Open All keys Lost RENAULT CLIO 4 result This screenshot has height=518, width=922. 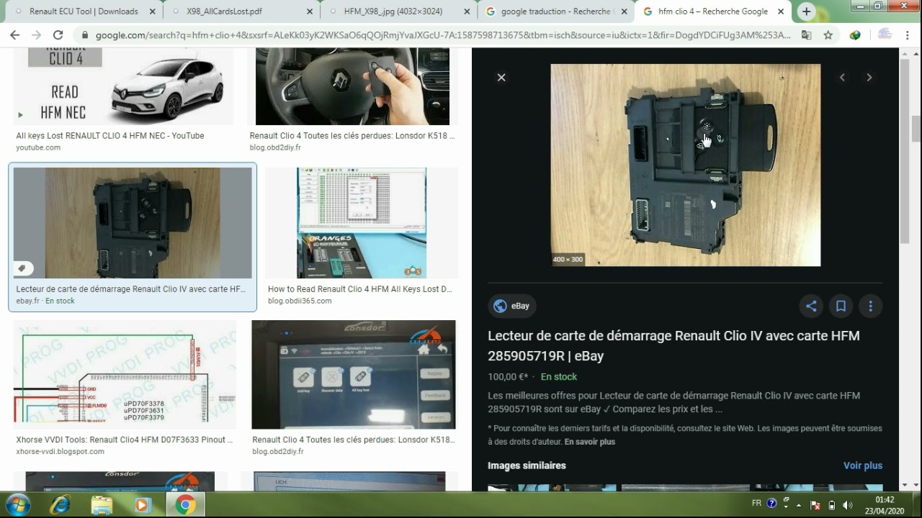click(x=110, y=135)
